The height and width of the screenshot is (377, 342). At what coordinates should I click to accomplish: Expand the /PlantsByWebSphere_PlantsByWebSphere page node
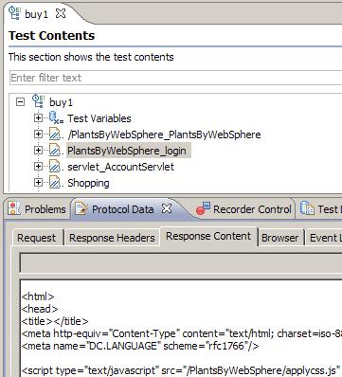click(x=38, y=134)
